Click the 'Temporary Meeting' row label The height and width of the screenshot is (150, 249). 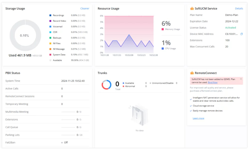click(x=17, y=104)
